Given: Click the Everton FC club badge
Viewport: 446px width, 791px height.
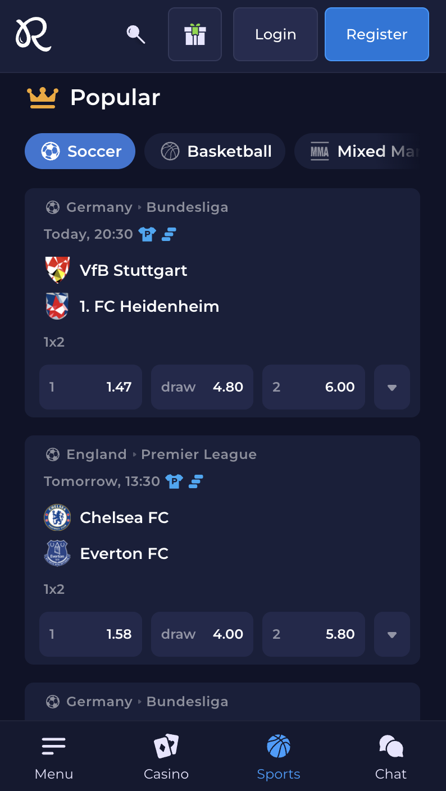Looking at the screenshot, I should coord(57,553).
